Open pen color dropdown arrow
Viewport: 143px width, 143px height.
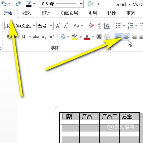click(34, 4)
